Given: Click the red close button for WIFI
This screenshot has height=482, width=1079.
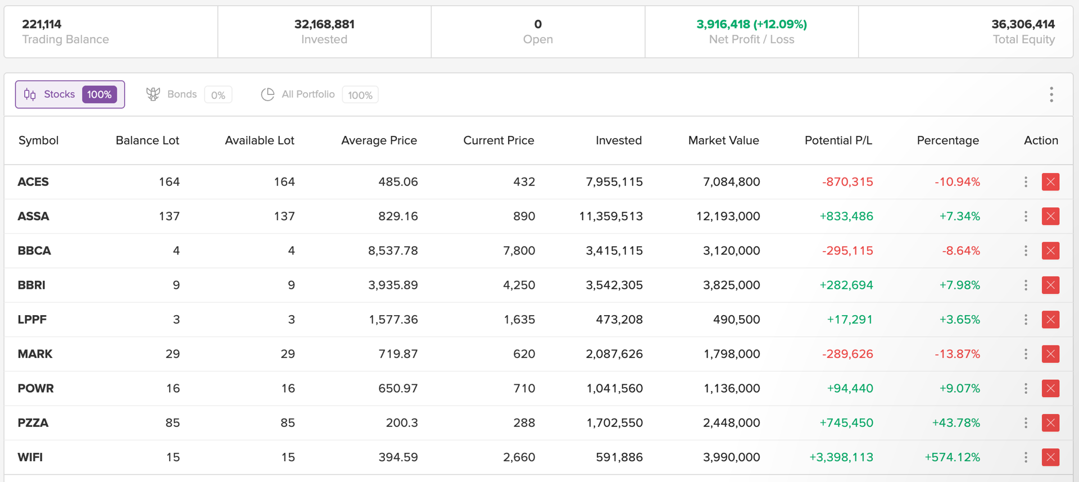Looking at the screenshot, I should (x=1050, y=457).
